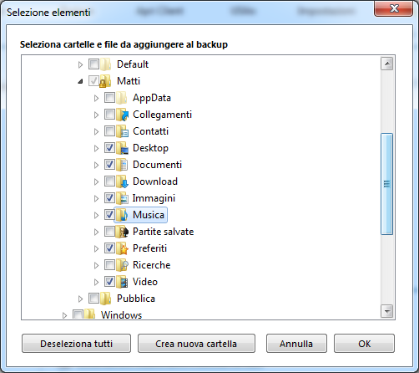Select the Ricerche magnifier folder icon
419x373 pixels.
click(122, 265)
